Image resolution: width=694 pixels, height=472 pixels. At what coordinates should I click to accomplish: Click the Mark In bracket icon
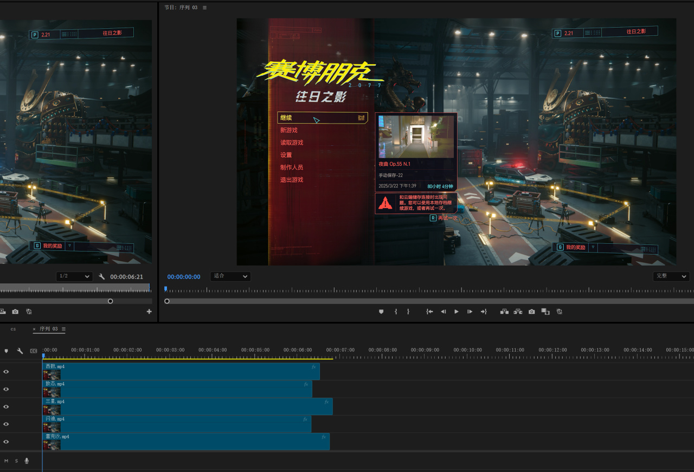click(396, 312)
